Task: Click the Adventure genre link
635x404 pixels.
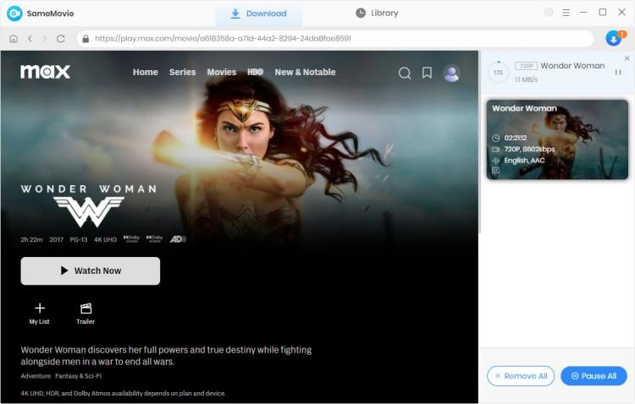Action: click(x=36, y=376)
